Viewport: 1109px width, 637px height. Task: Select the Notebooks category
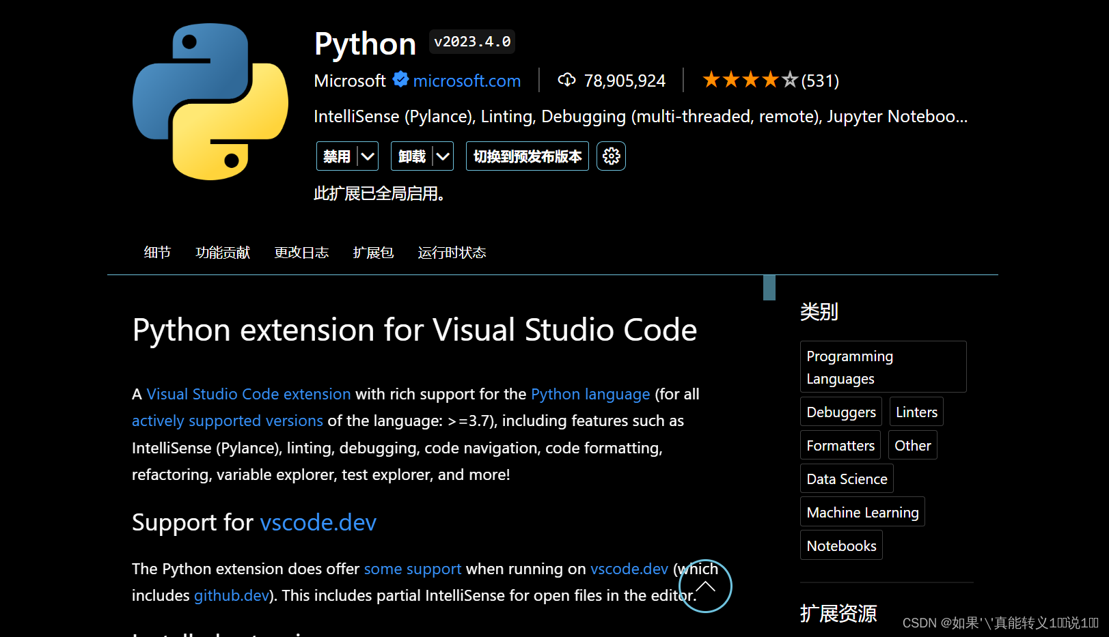[x=841, y=546]
